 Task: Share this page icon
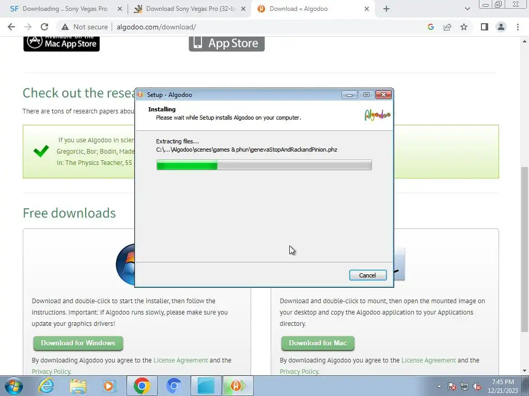[x=447, y=27]
